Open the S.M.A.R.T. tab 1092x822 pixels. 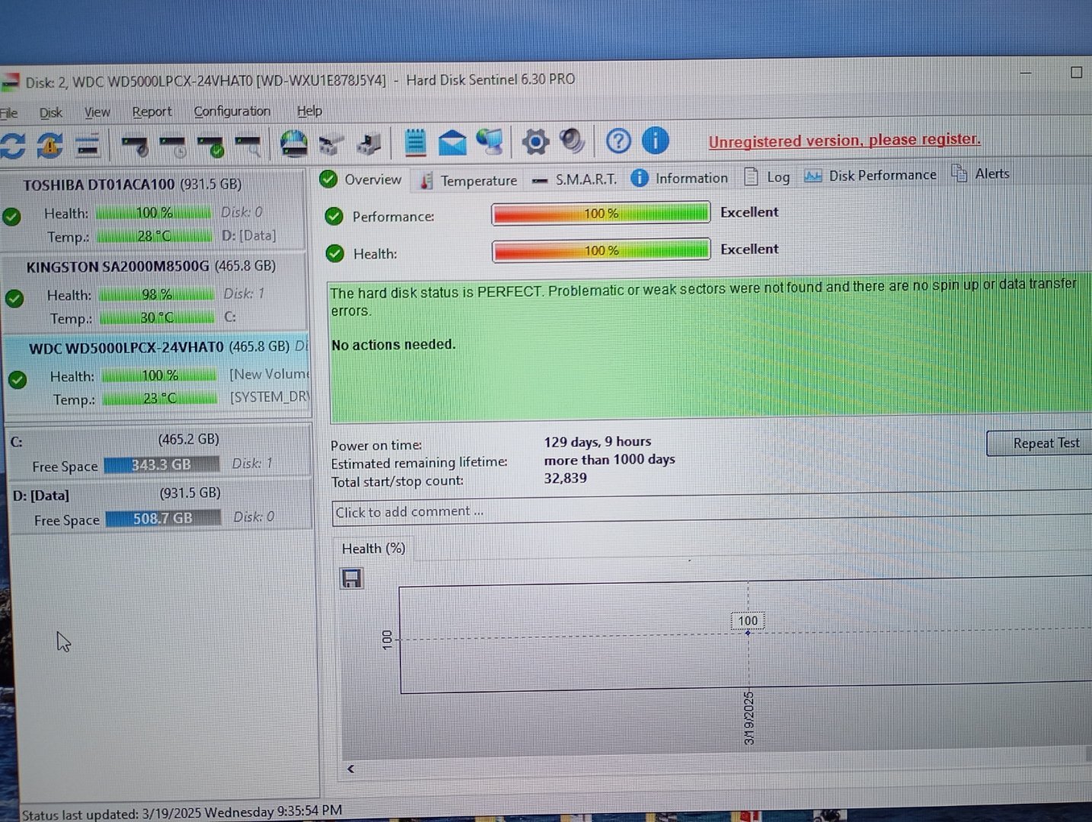575,180
